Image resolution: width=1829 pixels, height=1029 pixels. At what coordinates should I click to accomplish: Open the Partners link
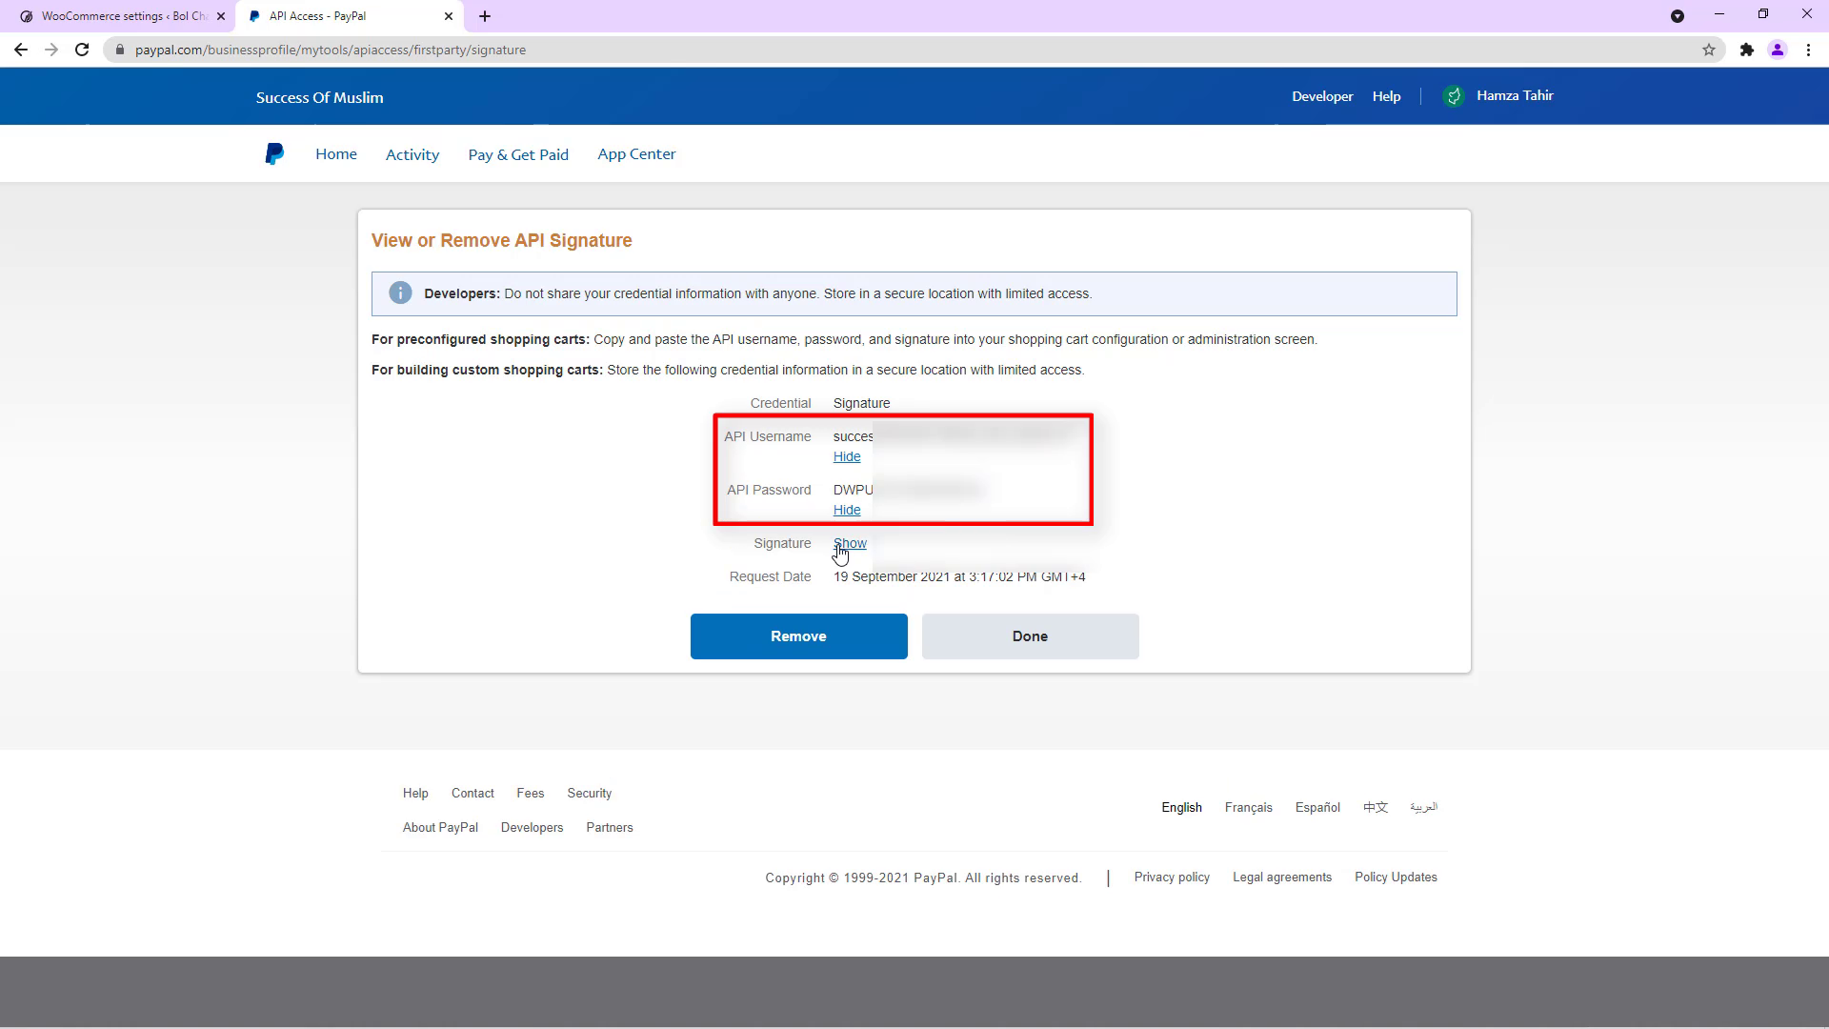click(610, 827)
